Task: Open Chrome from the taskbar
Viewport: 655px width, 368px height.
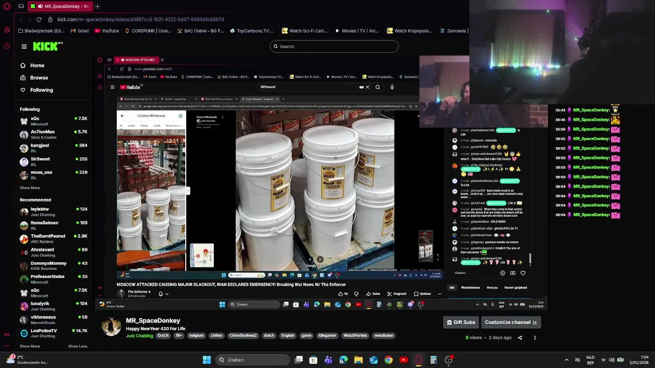Action: pos(388,360)
